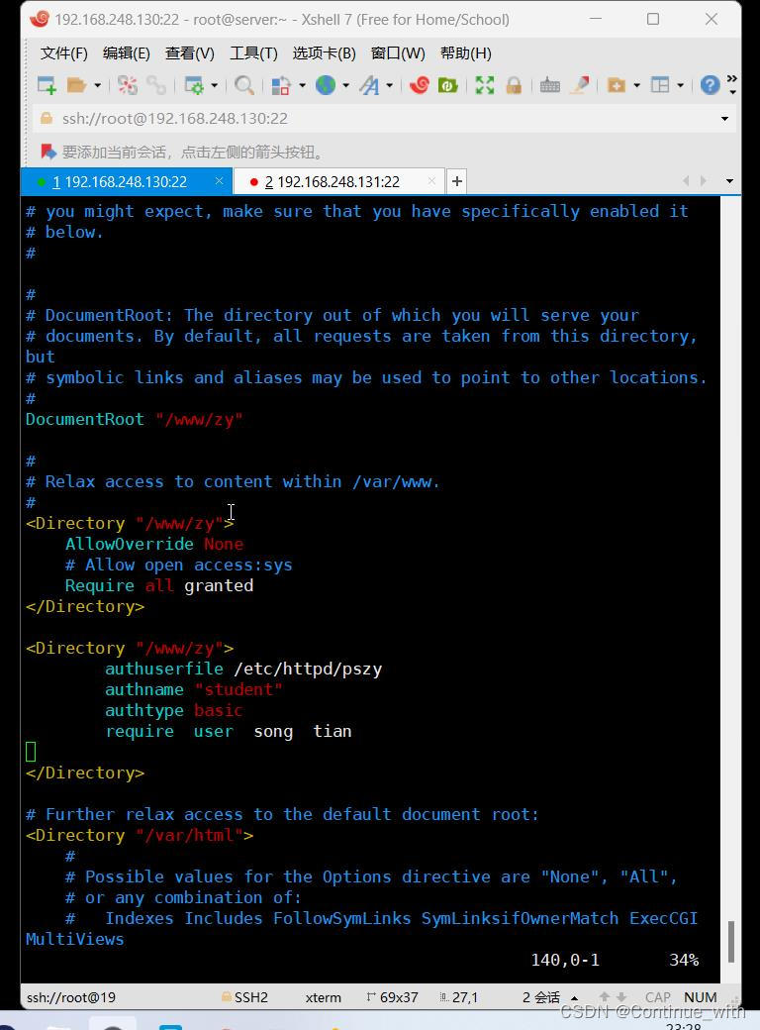Add a new tab with plus button

pos(457,181)
